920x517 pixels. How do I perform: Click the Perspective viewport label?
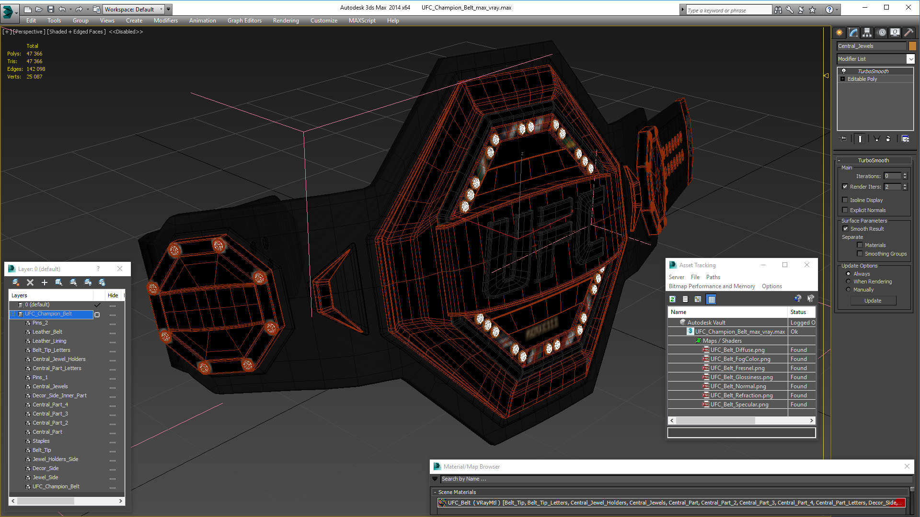pyautogui.click(x=29, y=32)
